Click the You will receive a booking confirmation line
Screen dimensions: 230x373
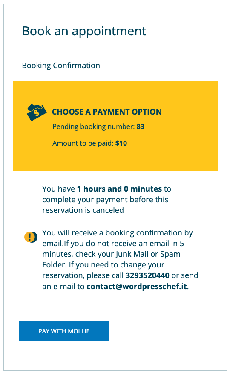coord(118,233)
